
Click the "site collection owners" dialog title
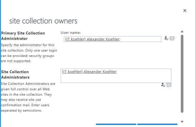43,21
